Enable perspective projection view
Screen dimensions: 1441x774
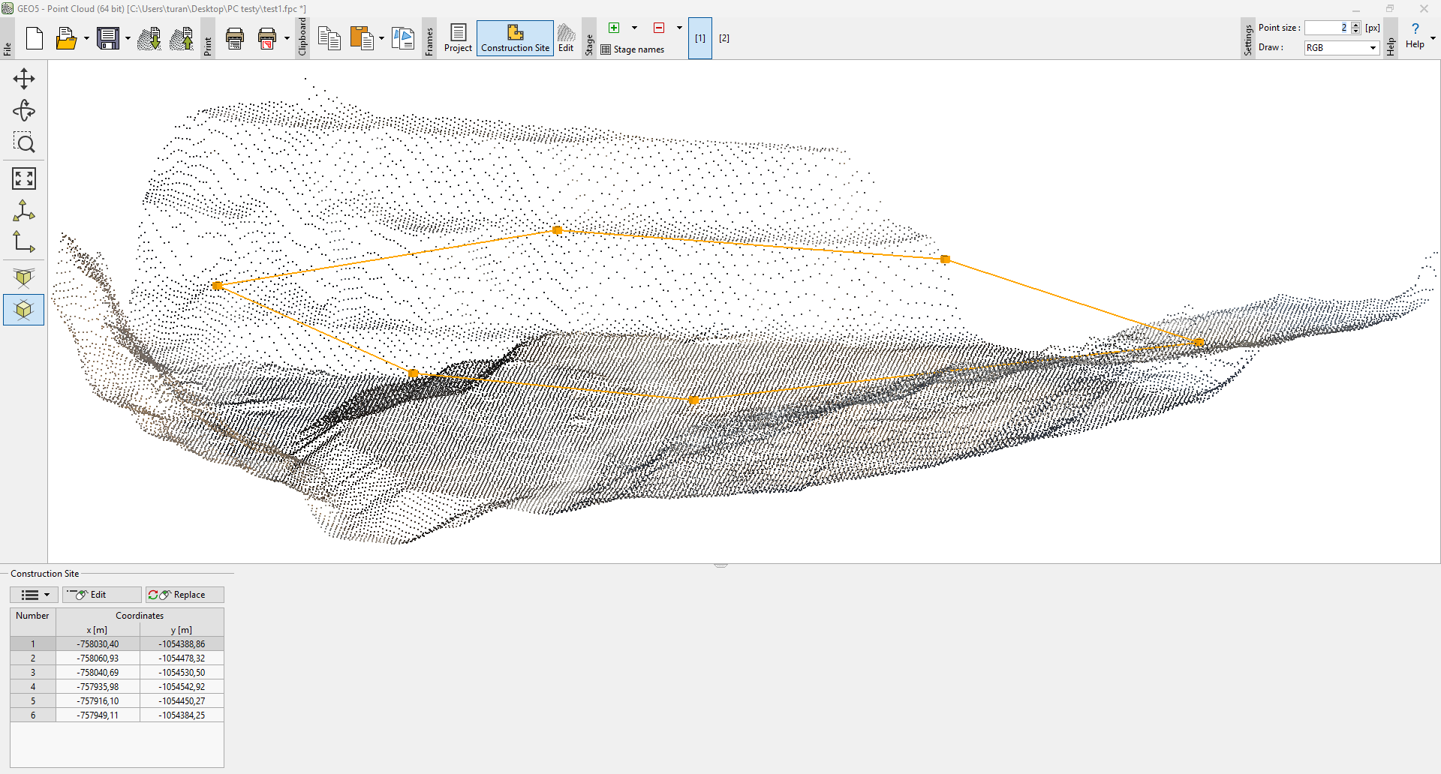[23, 278]
